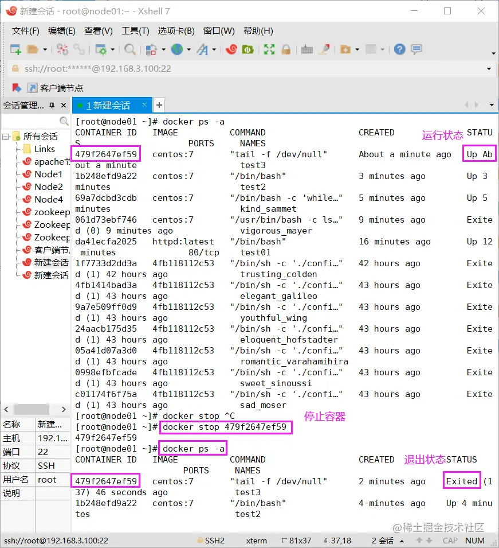Image resolution: width=499 pixels, height=548 pixels.
Task: Open help with the blue question mark icon
Action: click(x=399, y=50)
